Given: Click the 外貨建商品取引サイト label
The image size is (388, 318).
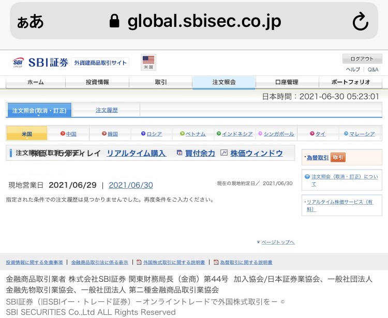Looking at the screenshot, I should coord(100,63).
